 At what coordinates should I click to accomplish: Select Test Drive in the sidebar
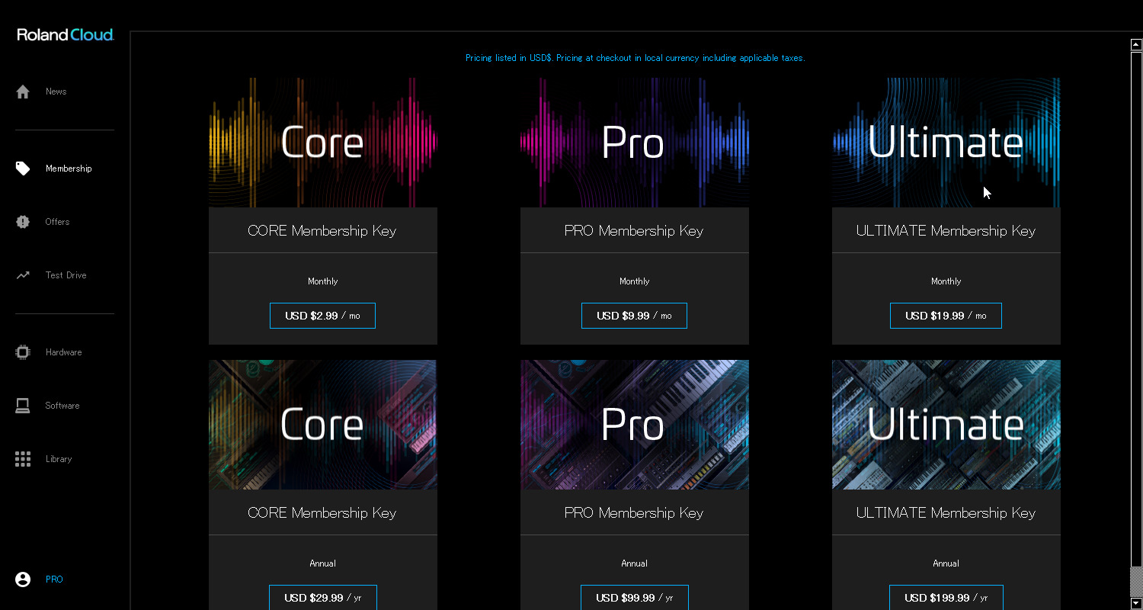pos(66,275)
